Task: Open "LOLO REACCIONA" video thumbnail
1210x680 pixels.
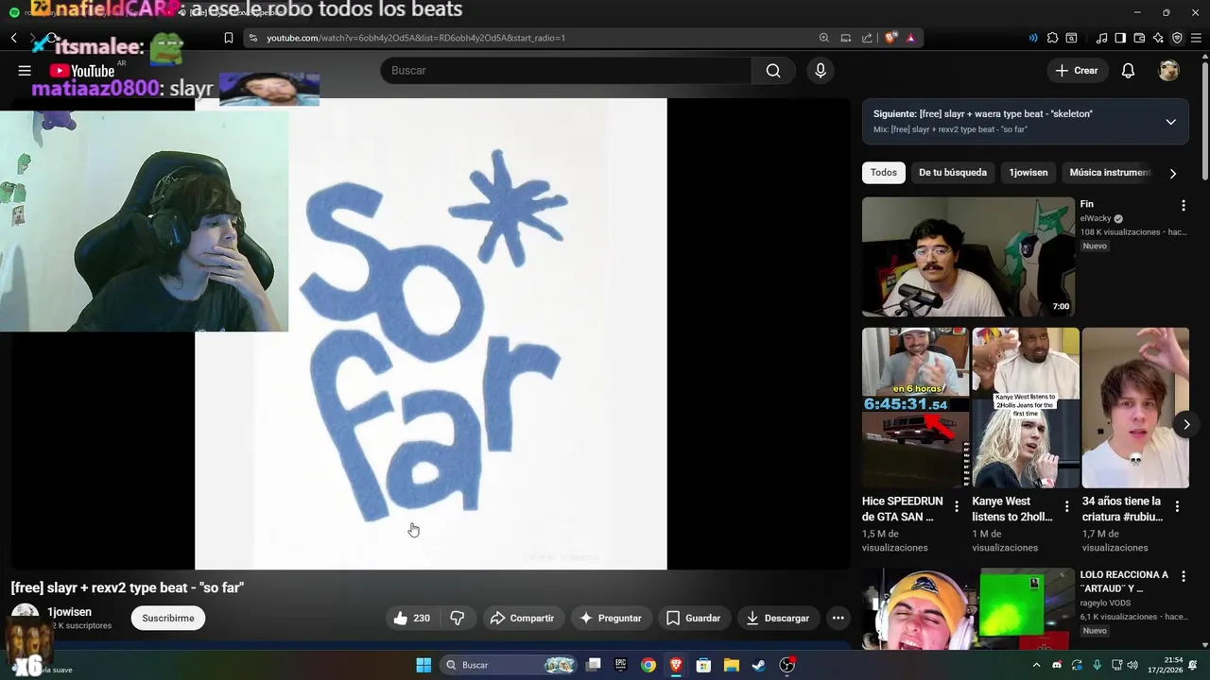Action: click(968, 608)
